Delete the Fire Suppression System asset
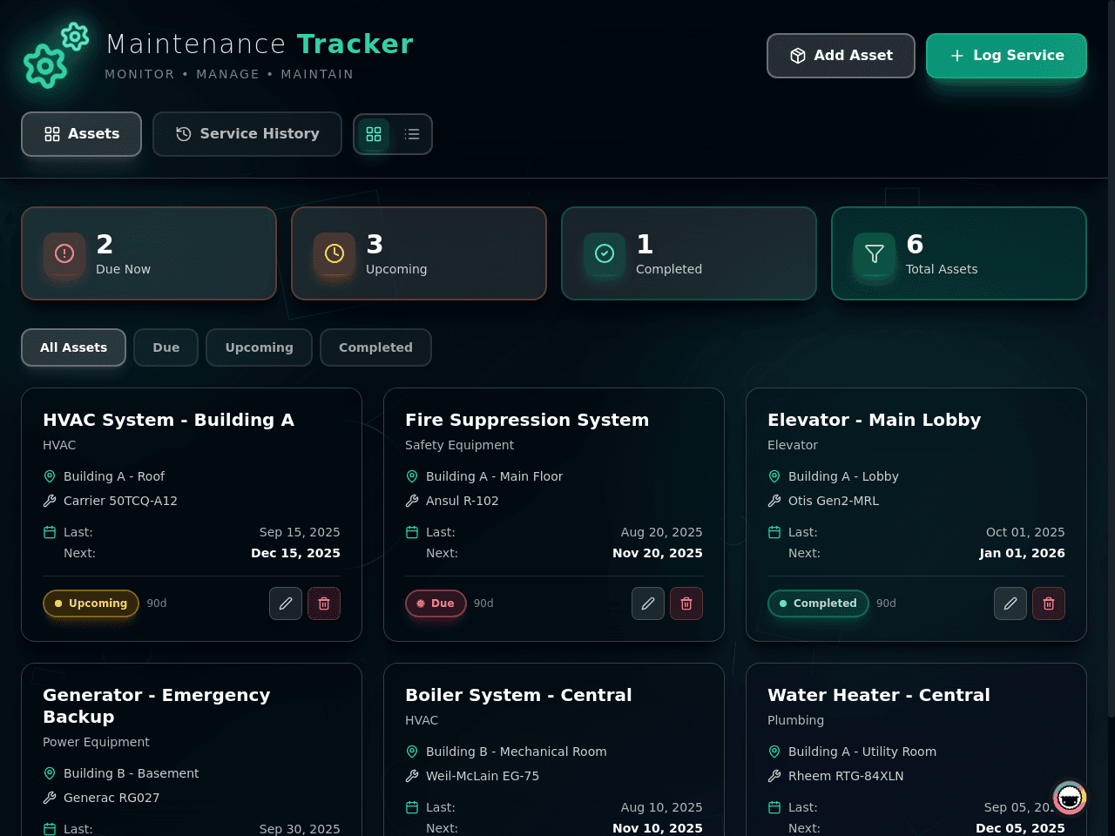 point(686,603)
